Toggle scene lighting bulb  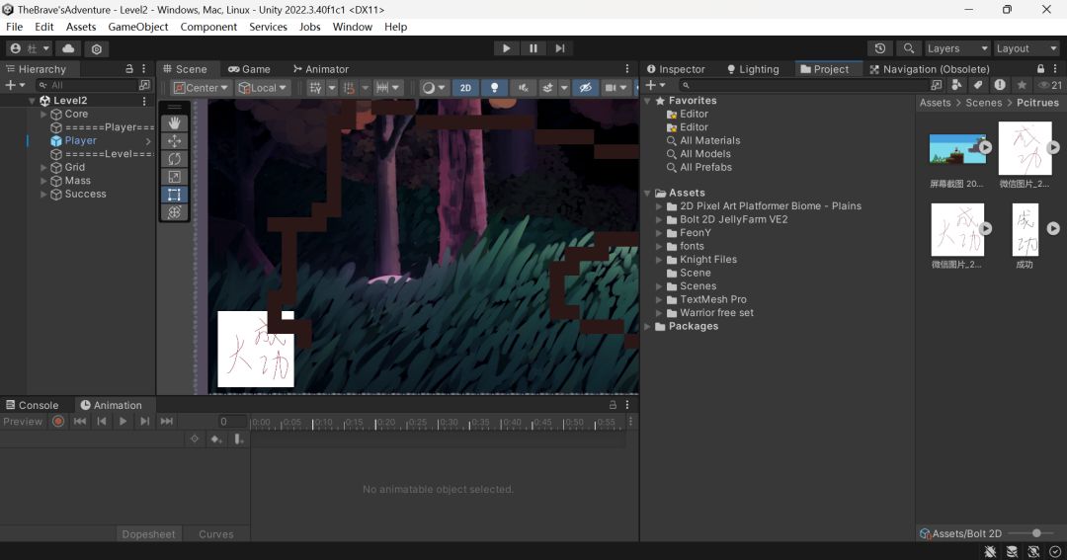495,88
